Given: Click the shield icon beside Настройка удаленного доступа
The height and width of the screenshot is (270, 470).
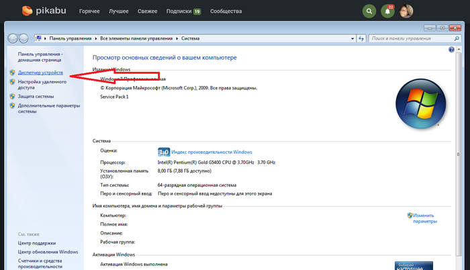Looking at the screenshot, I should (x=12, y=81).
